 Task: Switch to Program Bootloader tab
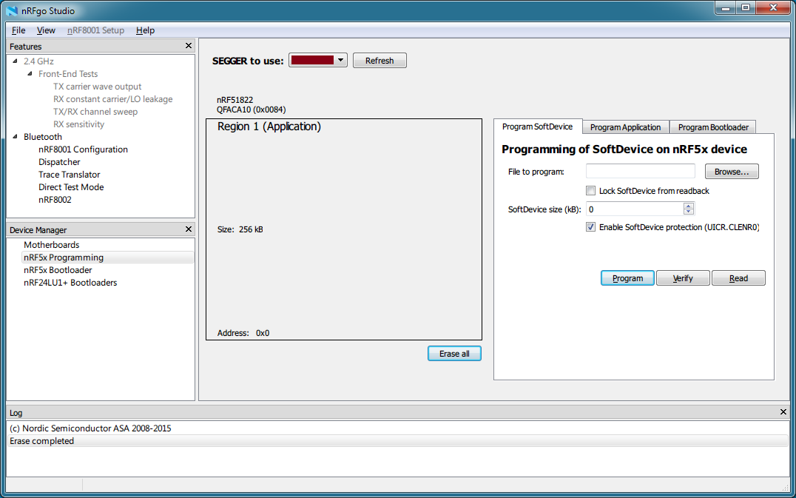point(713,127)
